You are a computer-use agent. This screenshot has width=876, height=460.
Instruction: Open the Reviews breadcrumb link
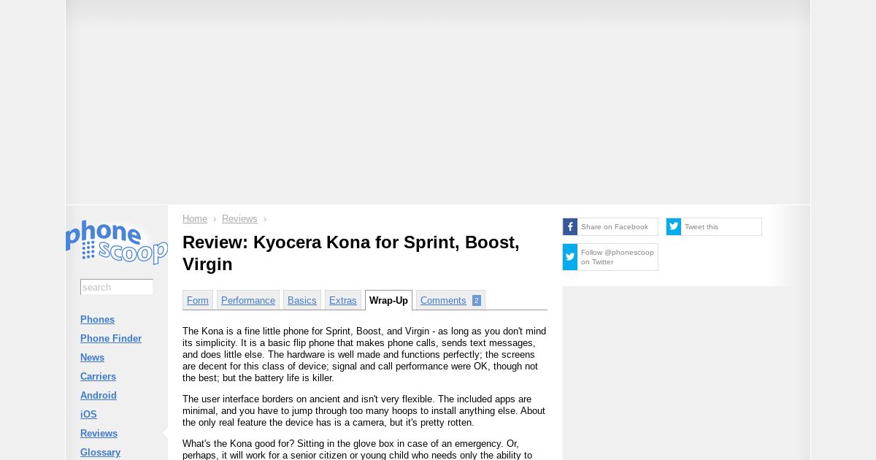click(x=239, y=219)
